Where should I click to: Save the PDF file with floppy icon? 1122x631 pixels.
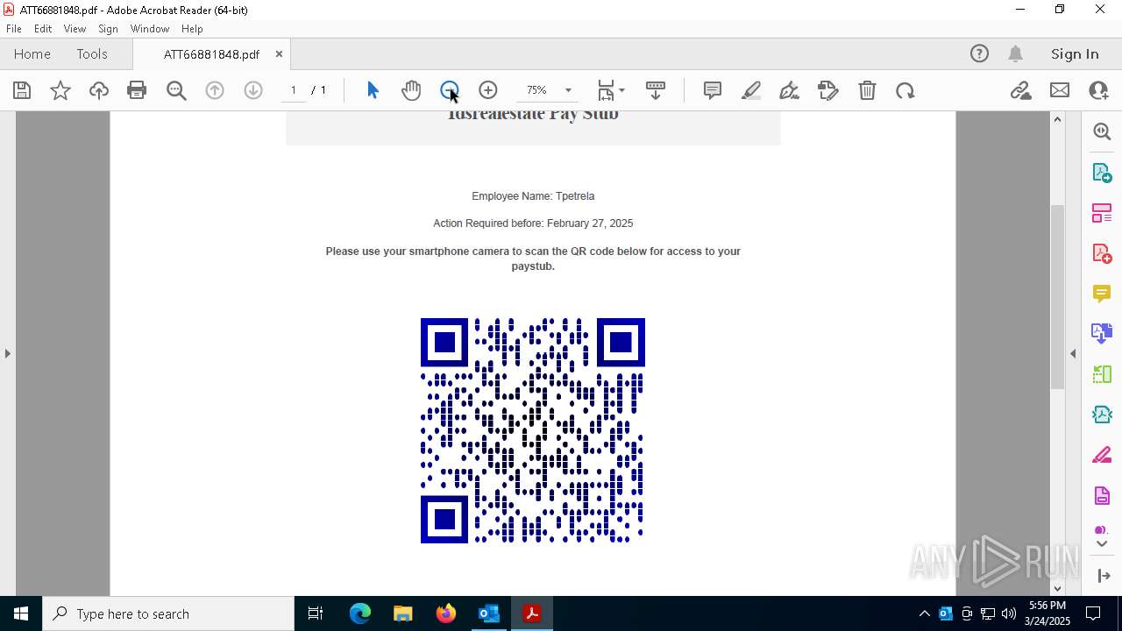pos(22,90)
